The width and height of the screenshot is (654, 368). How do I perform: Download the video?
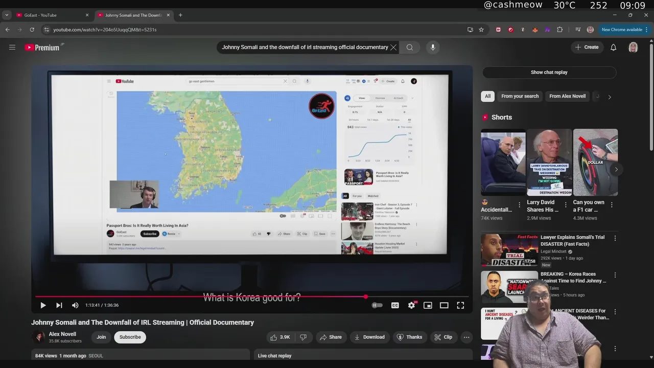(x=369, y=337)
